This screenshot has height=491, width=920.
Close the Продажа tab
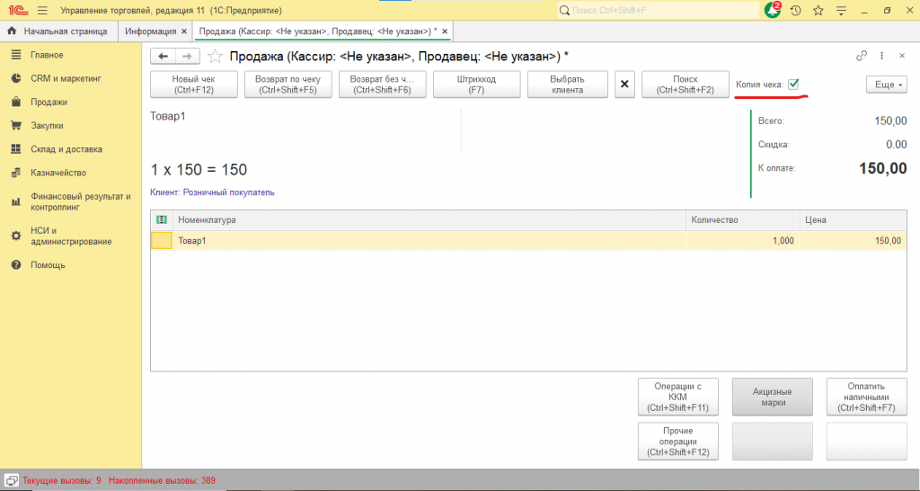[445, 31]
